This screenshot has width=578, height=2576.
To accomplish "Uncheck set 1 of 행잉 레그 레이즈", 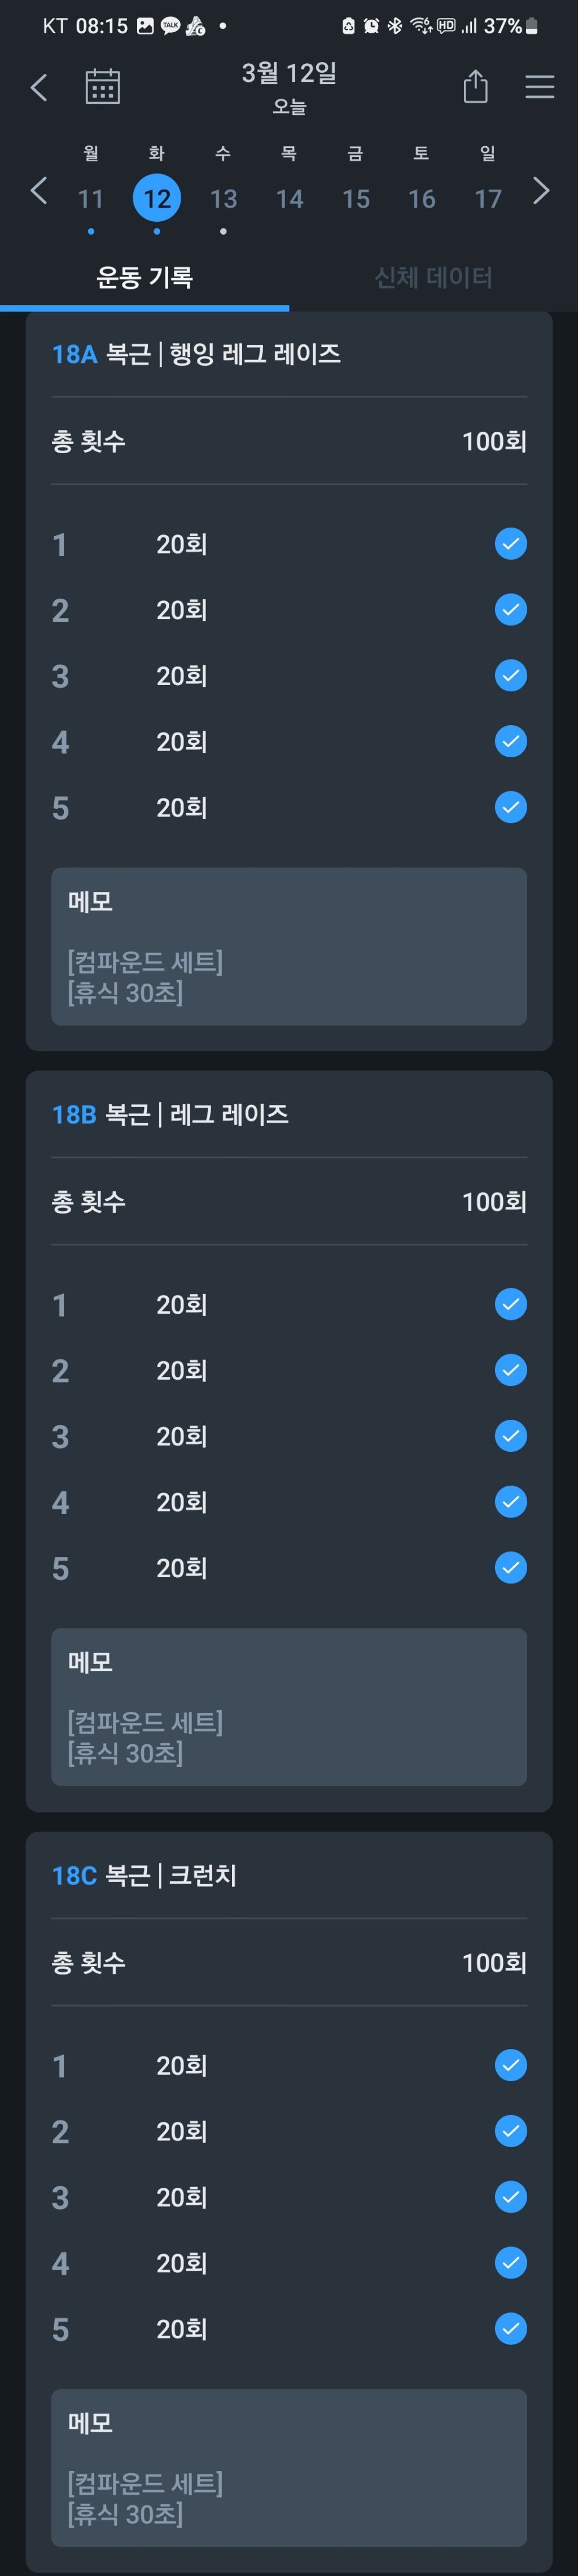I will [510, 544].
